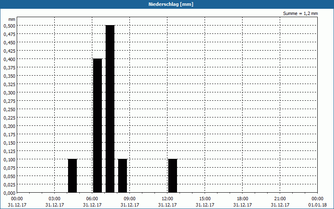Select the bar reaching 0,400 mm
The width and height of the screenshot is (334, 209).
(x=97, y=125)
